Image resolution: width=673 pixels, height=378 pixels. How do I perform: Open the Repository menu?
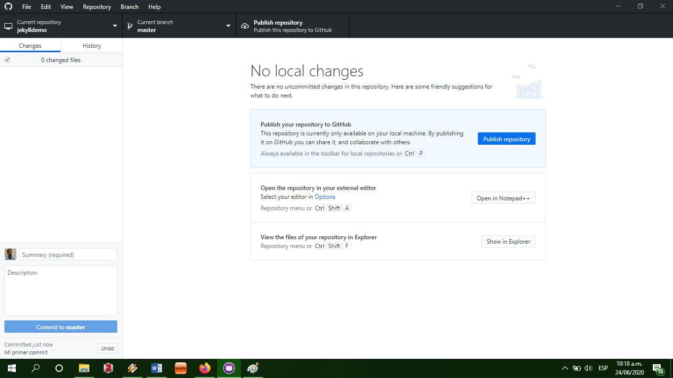[x=97, y=6]
